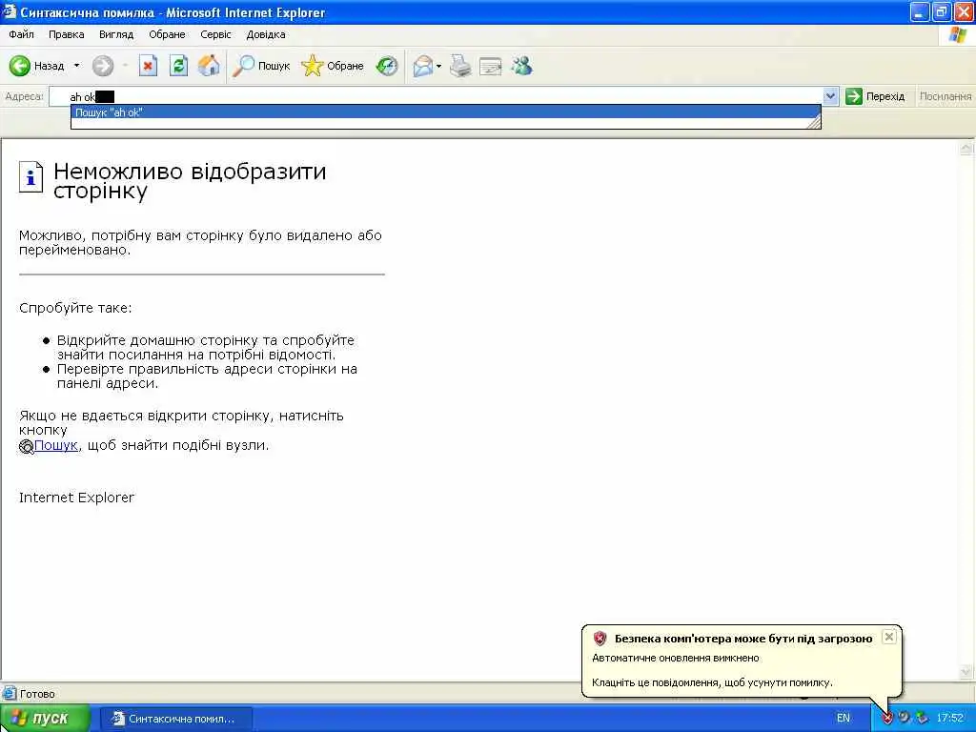Select the Синтаксична помил... taskbar button
This screenshot has height=732, width=976.
point(176,719)
